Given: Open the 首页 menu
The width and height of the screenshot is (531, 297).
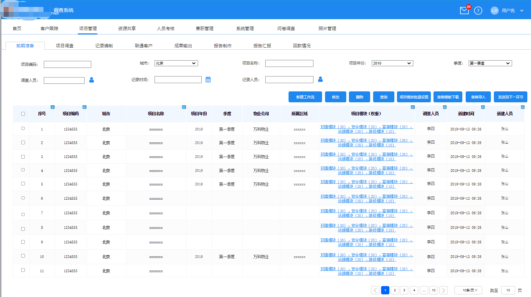Looking at the screenshot, I should coord(17,28).
